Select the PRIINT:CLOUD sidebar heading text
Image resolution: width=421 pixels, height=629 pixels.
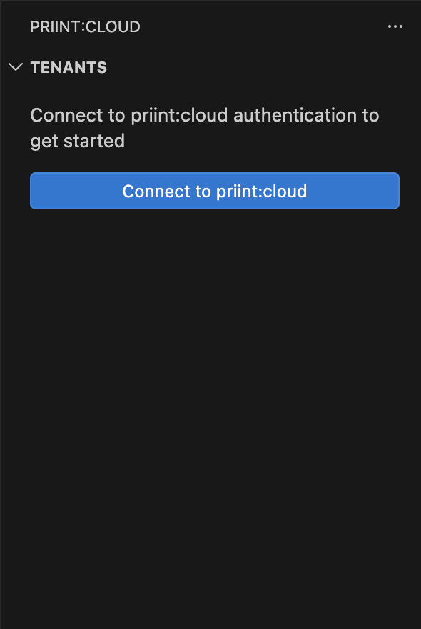tap(85, 27)
